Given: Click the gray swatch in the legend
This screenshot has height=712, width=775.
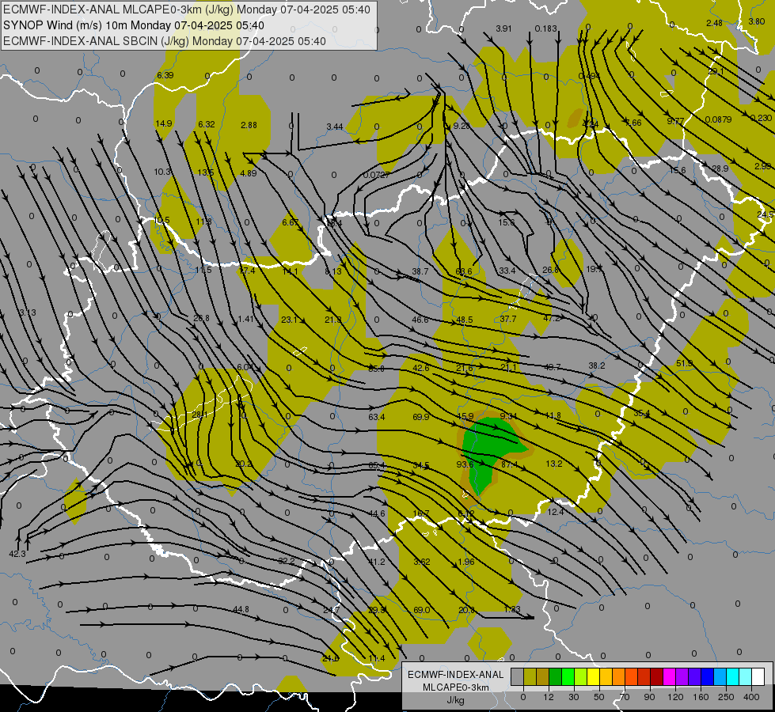Looking at the screenshot, I should pos(517,676).
